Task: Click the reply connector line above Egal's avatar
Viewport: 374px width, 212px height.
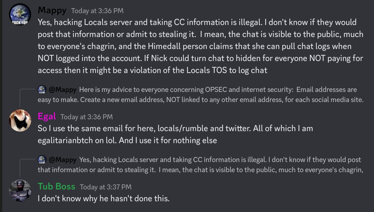Action: point(27,98)
